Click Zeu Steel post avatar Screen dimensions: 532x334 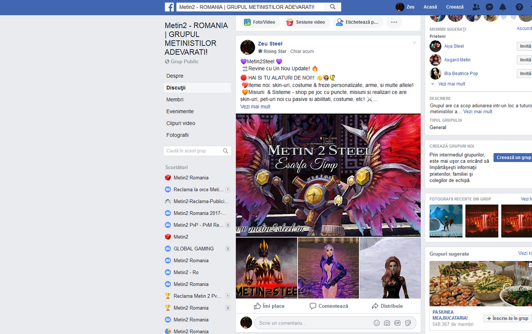click(x=247, y=47)
